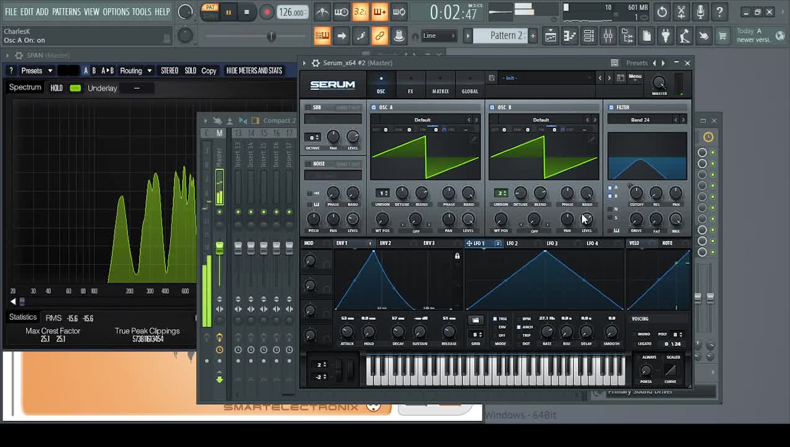This screenshot has height=447, width=790.
Task: Toggle filter routing checkbox N
Action: [610, 209]
